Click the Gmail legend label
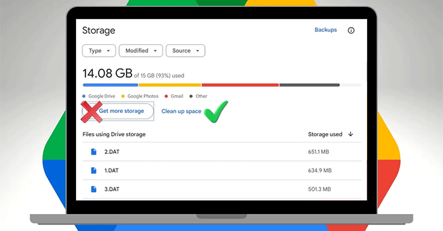The height and width of the screenshot is (231, 443). pos(177,96)
